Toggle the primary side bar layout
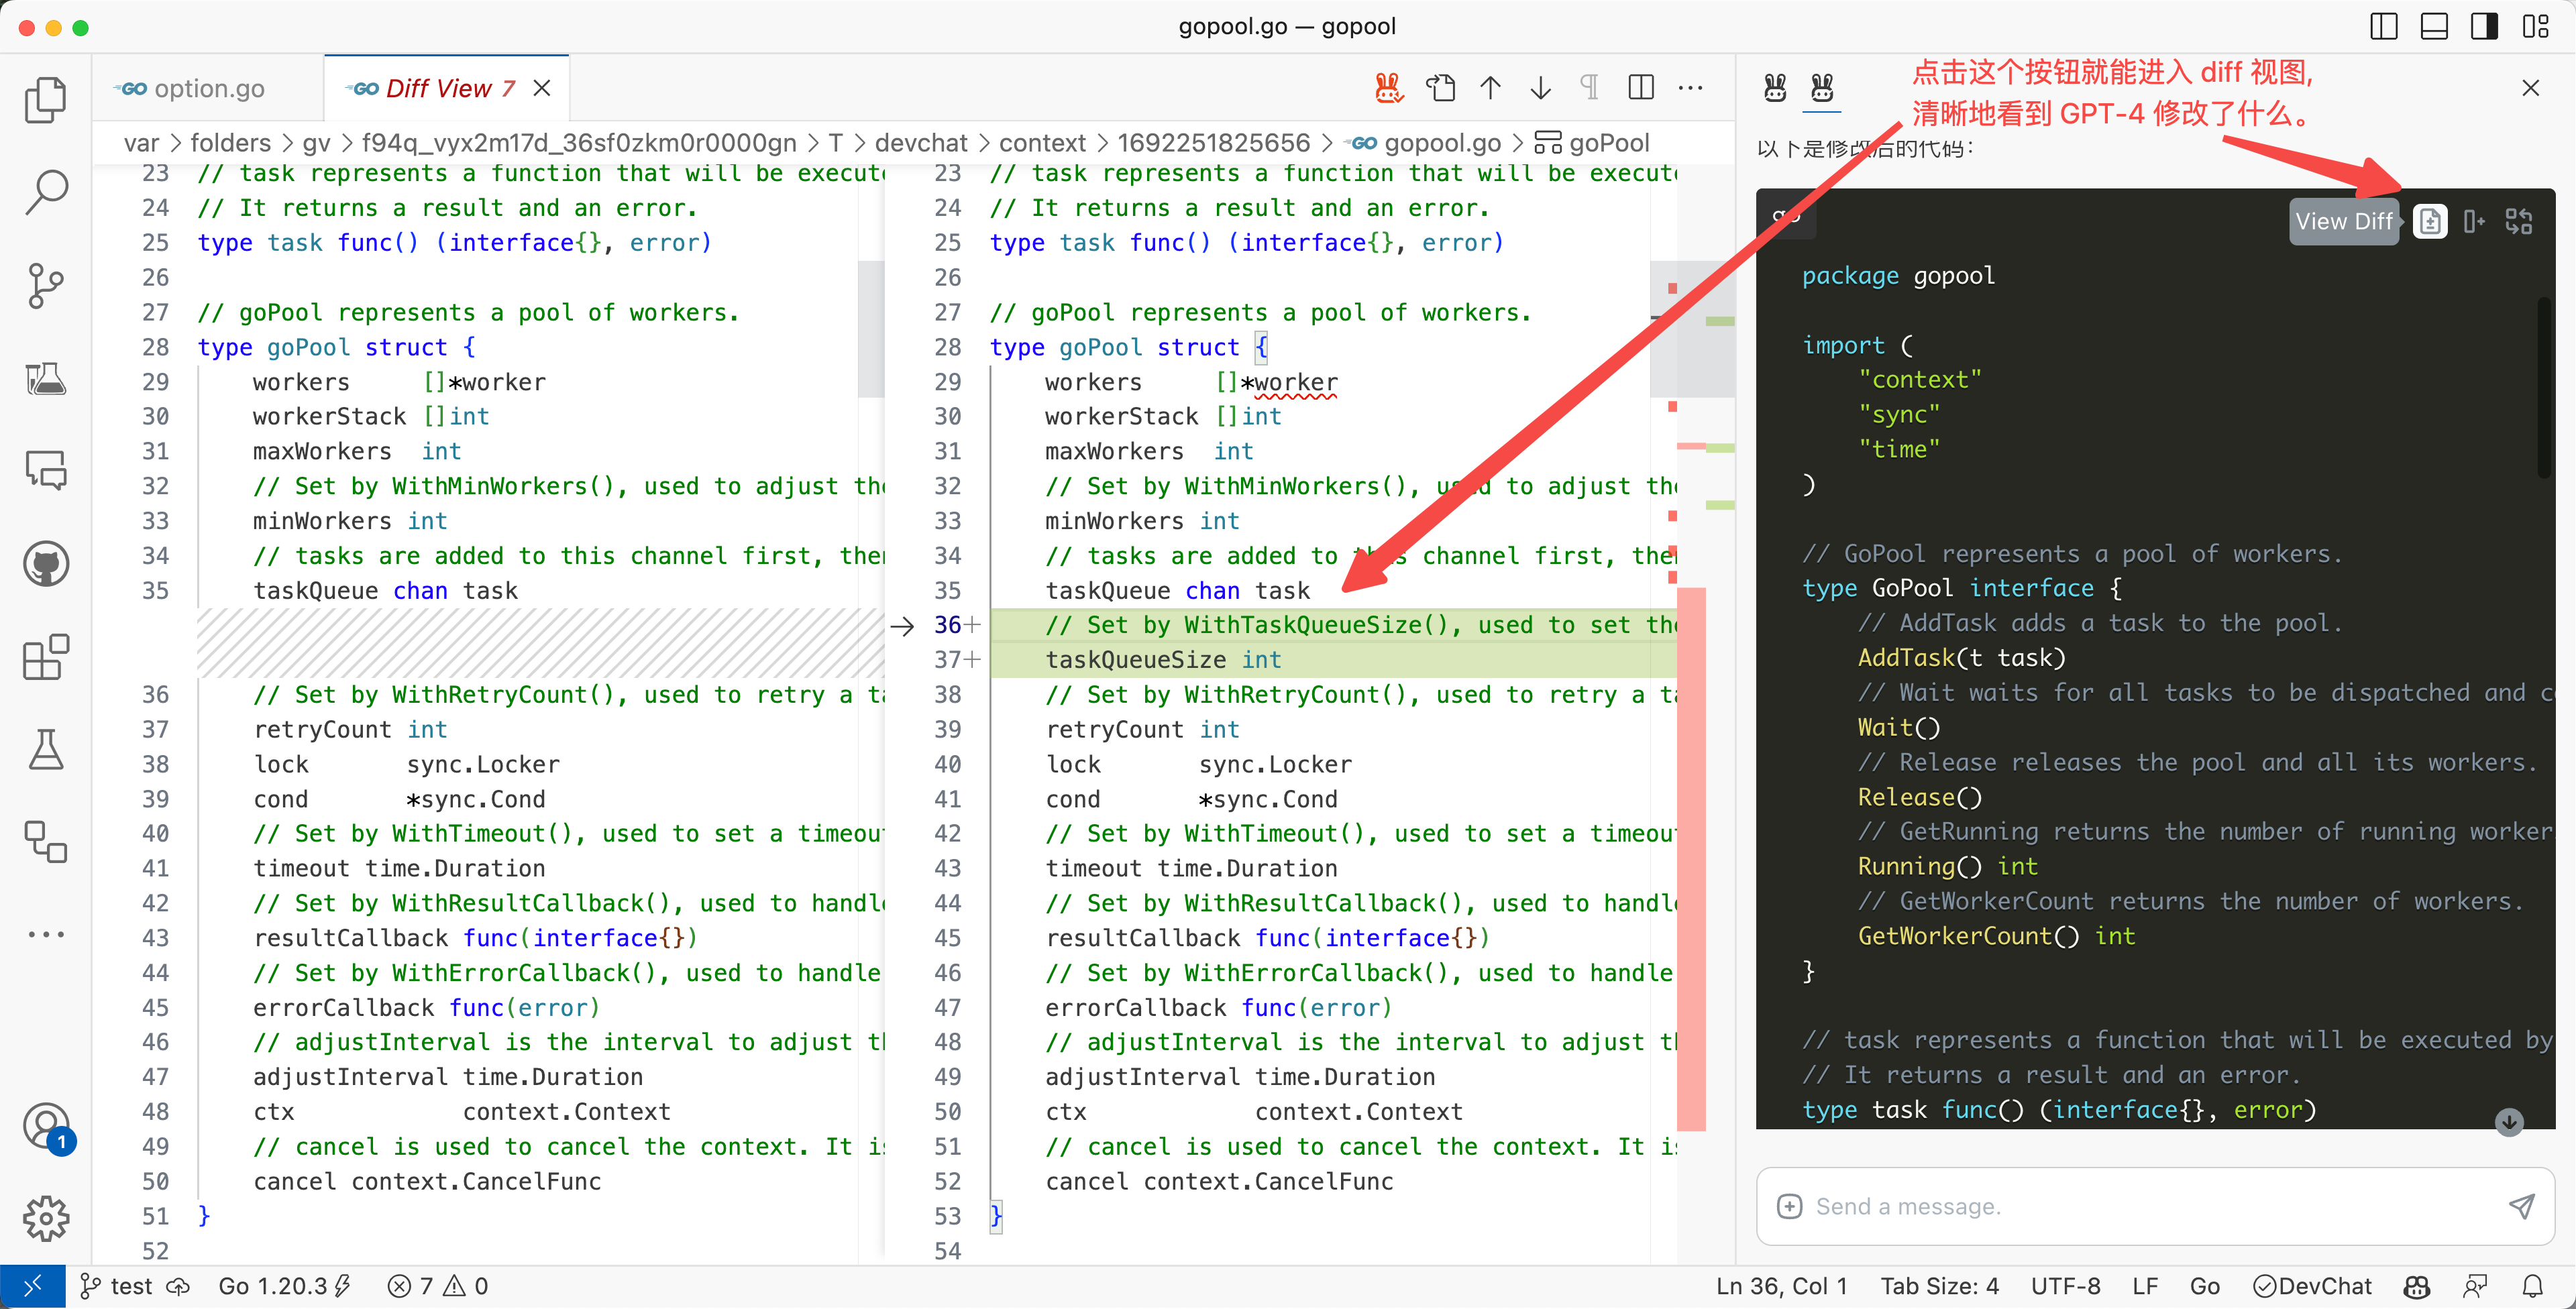 2383,27
